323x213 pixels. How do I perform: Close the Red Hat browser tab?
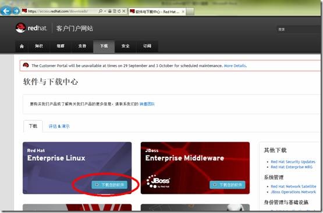(183, 12)
